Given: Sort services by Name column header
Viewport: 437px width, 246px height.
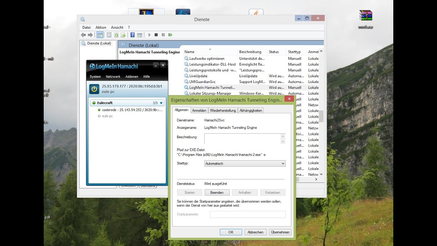Looking at the screenshot, I should pyautogui.click(x=210, y=52).
